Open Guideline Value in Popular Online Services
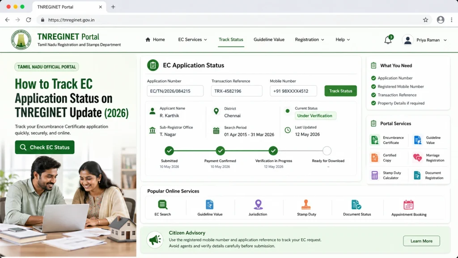The image size is (458, 258). tap(210, 204)
